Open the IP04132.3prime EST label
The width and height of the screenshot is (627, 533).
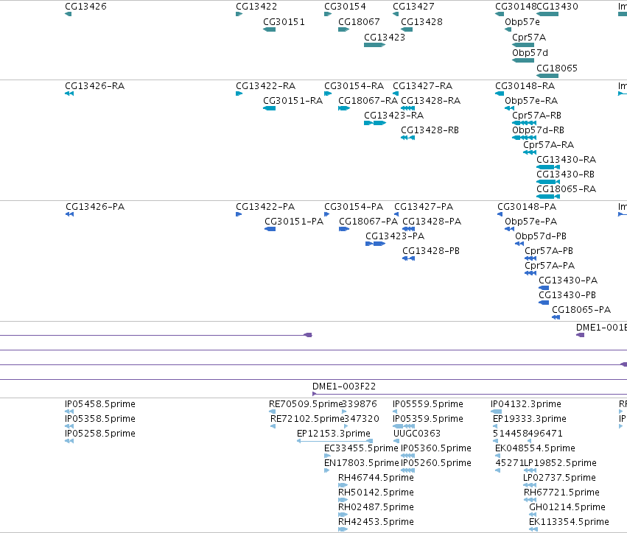coord(526,404)
